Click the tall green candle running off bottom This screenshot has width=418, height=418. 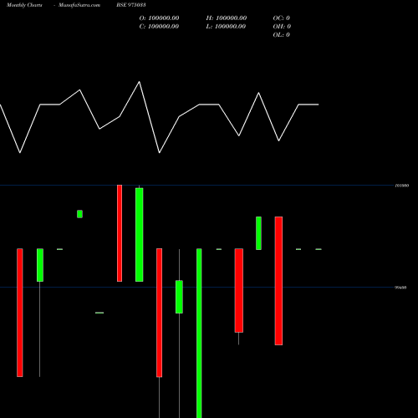199,333
